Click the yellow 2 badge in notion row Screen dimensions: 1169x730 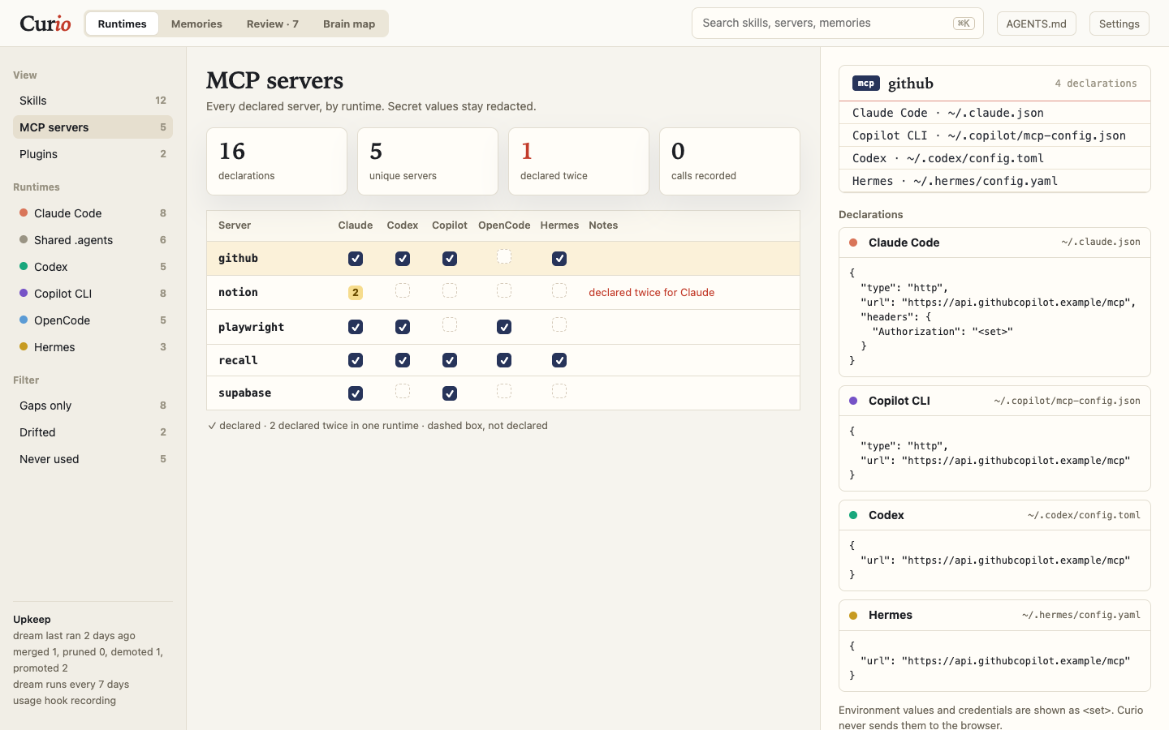tap(356, 293)
